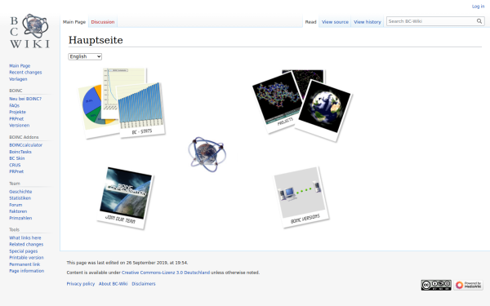Image resolution: width=490 pixels, height=306 pixels.
Task: Click the Log in link
Action: tap(478, 7)
